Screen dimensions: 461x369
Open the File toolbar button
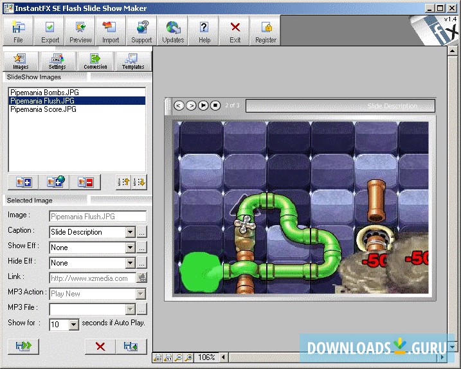coord(18,31)
